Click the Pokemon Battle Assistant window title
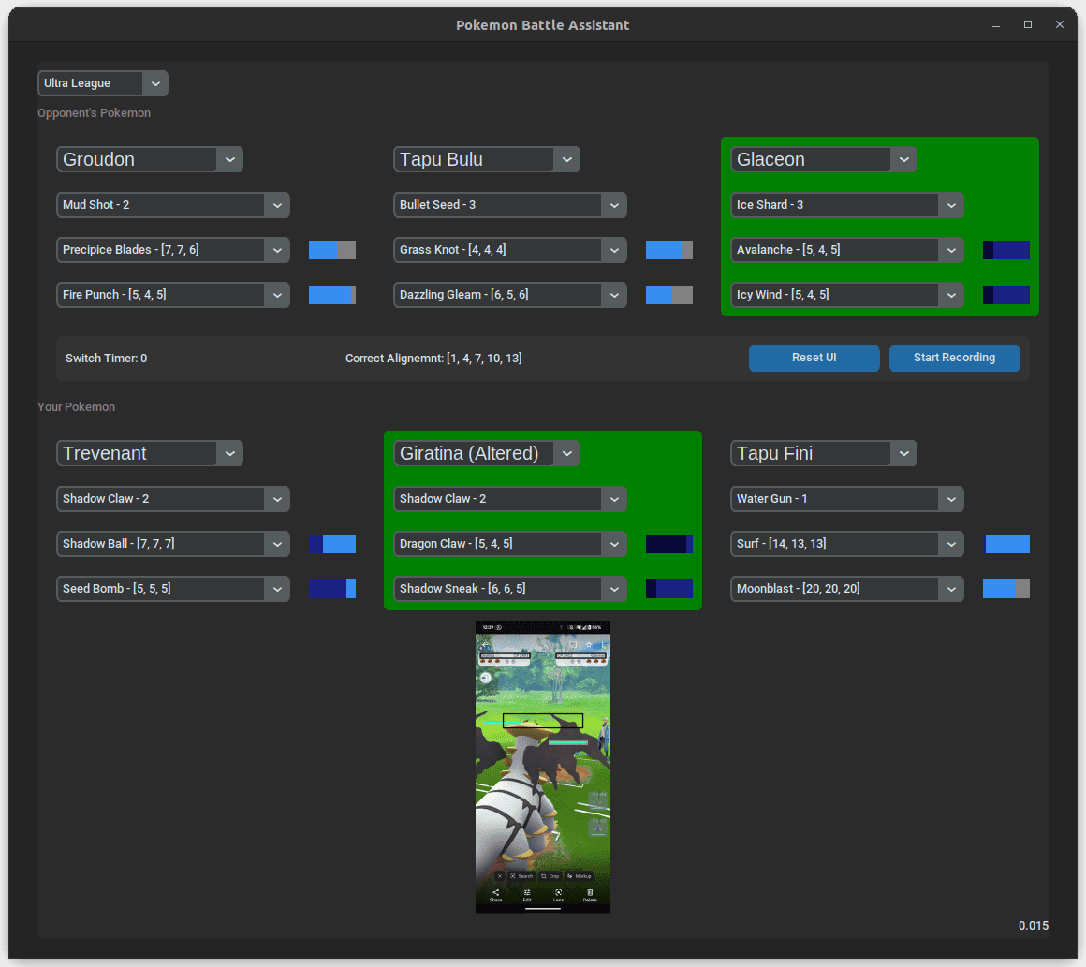Image resolution: width=1086 pixels, height=967 pixels. click(x=543, y=25)
